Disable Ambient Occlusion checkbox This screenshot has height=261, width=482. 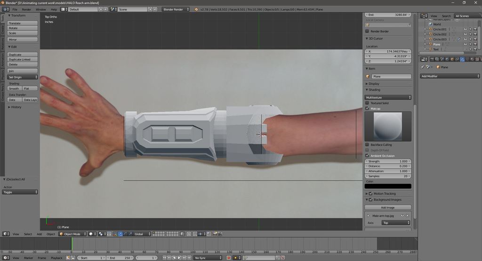tap(367, 156)
